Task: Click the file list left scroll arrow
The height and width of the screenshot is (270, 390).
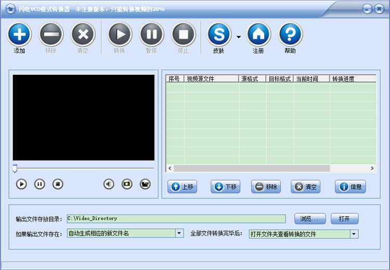Action: click(x=170, y=168)
